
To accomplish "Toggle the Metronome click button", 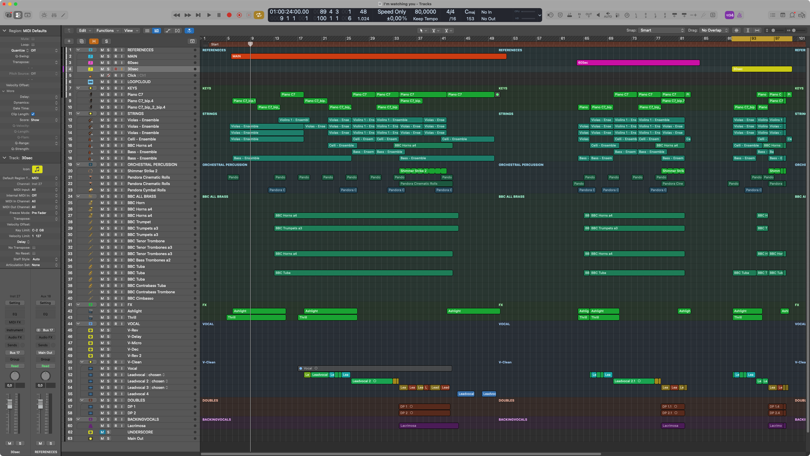I will coord(740,15).
